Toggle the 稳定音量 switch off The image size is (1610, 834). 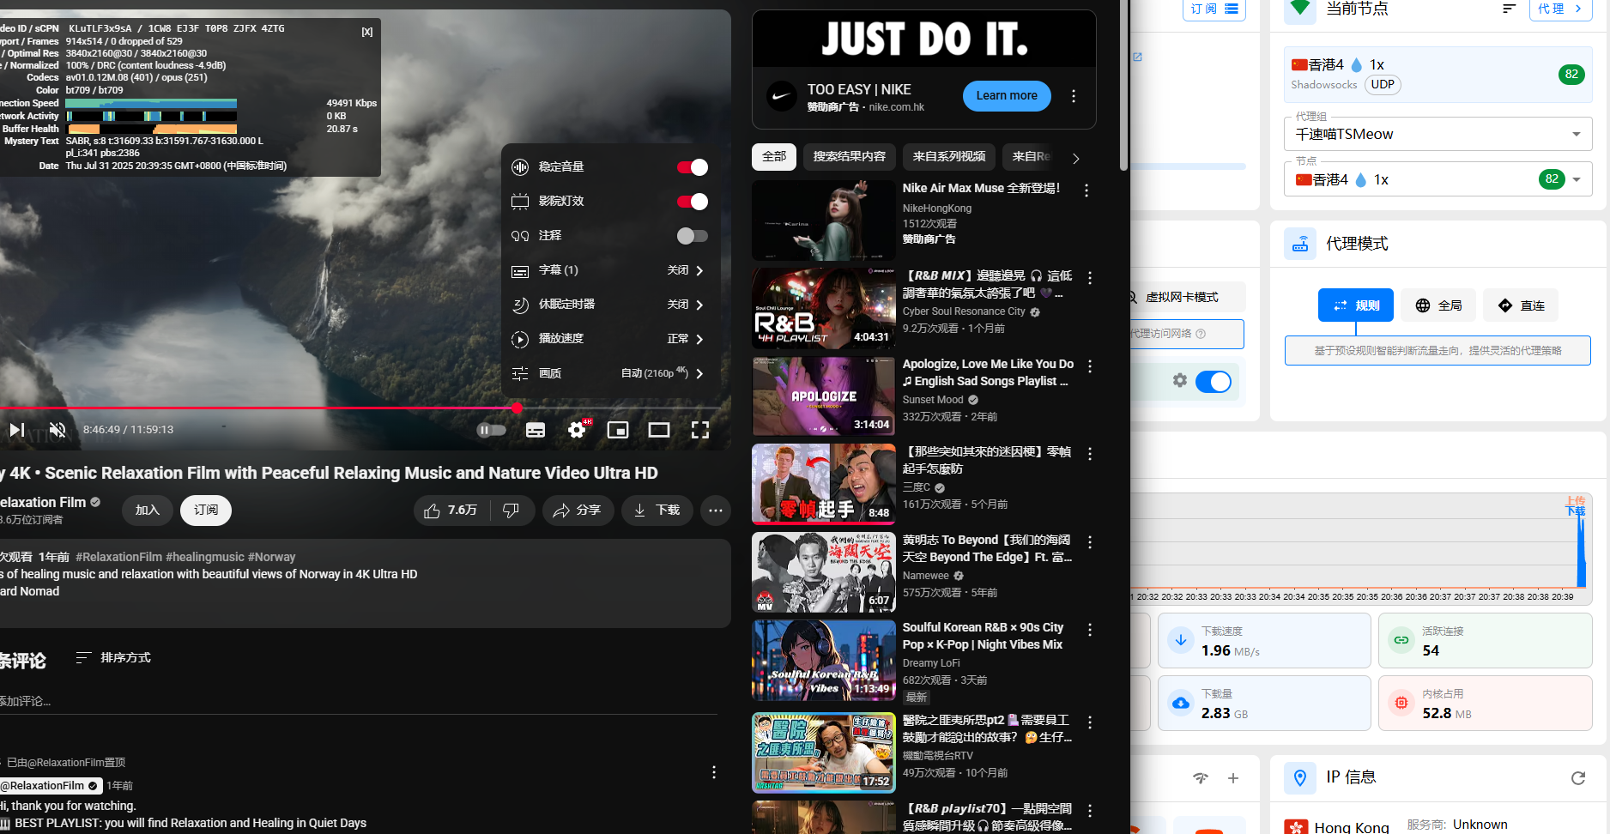[x=693, y=167]
